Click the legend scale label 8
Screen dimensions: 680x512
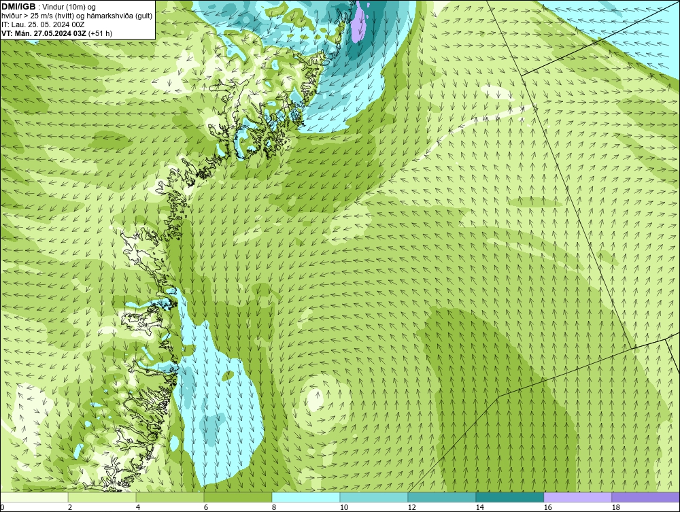(273, 507)
